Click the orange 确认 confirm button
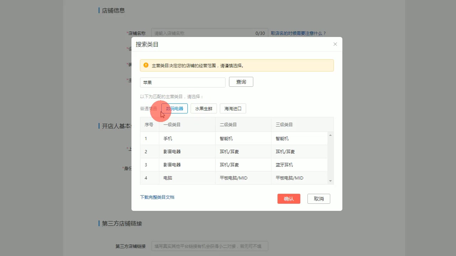 pos(289,199)
